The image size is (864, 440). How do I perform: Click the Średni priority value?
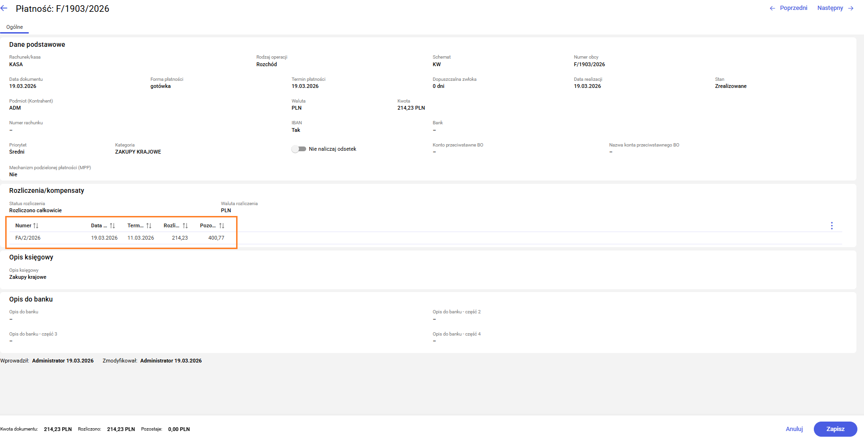point(17,152)
